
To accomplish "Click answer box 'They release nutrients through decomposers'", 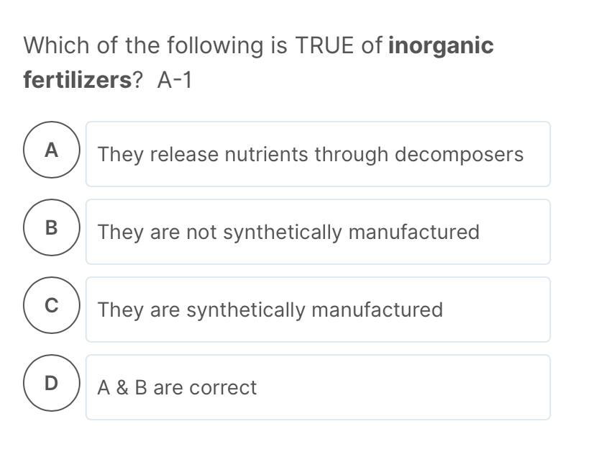I will pos(318,154).
